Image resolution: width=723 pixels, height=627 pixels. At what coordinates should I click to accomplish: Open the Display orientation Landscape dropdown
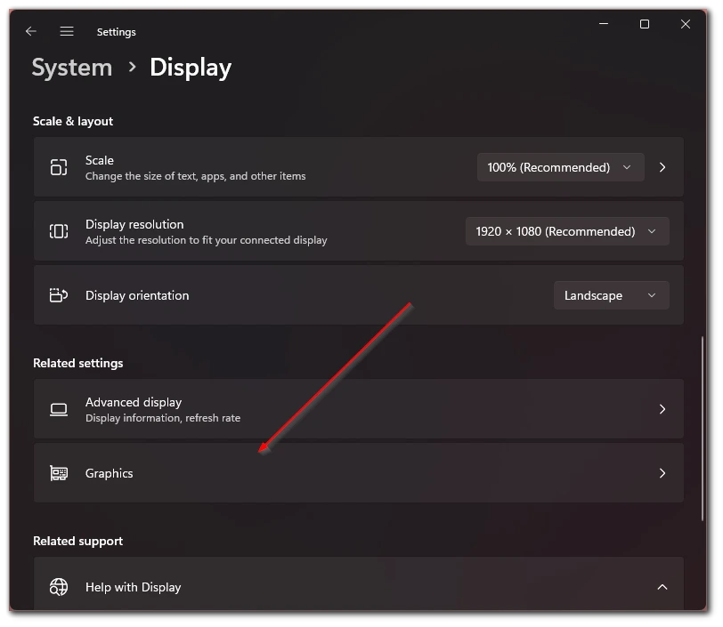click(611, 295)
